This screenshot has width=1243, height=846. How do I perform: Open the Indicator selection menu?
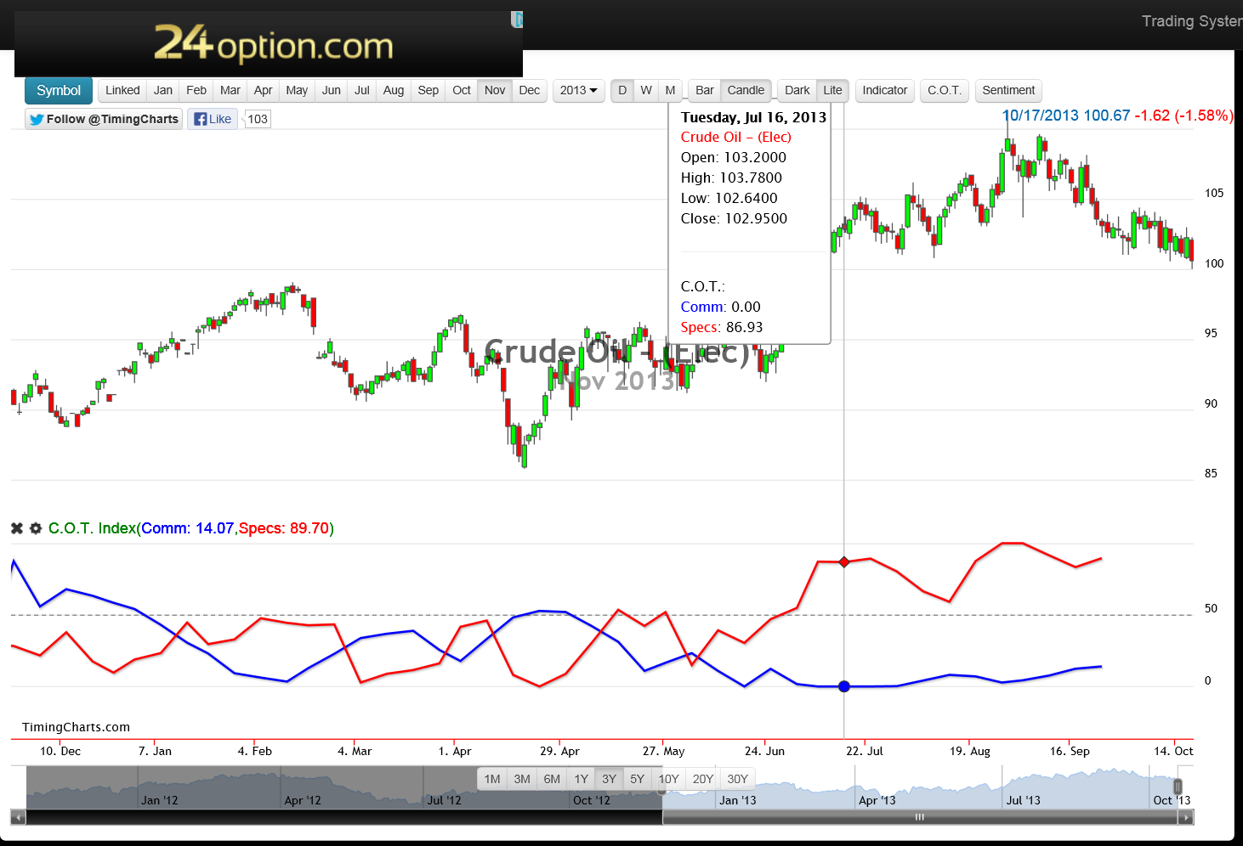point(884,90)
